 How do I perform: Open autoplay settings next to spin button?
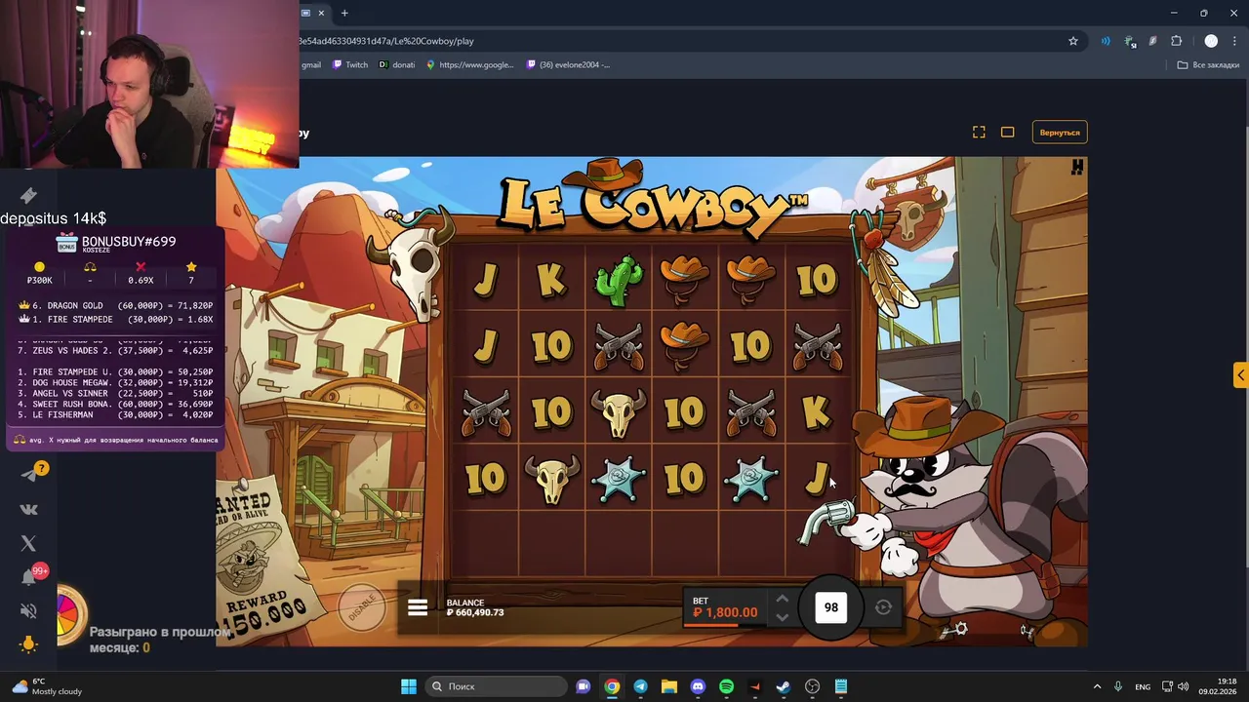883,607
